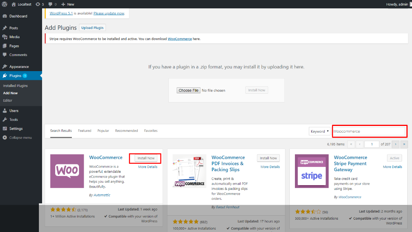Open the New content menu in admin bar

coord(68,4)
